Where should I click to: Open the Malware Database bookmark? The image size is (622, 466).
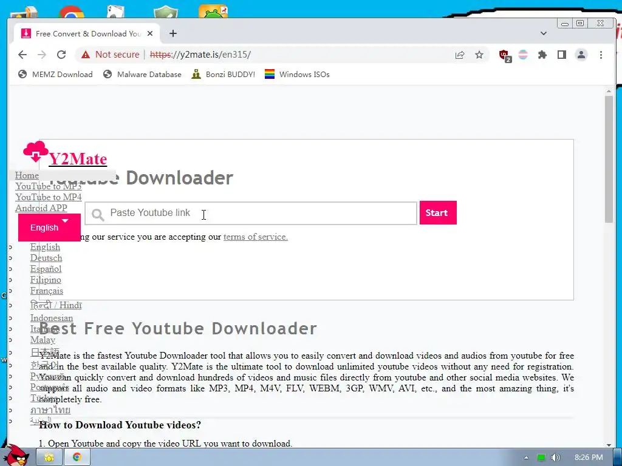pos(142,75)
